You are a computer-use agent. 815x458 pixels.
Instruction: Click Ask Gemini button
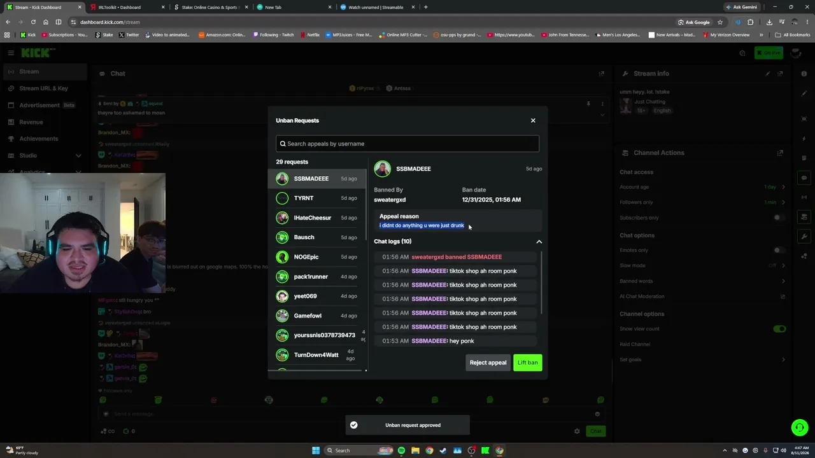click(x=741, y=7)
